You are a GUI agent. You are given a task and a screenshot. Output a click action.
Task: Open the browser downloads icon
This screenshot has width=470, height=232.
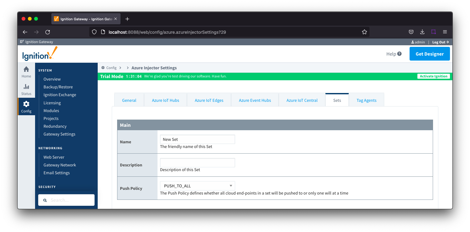(x=422, y=32)
